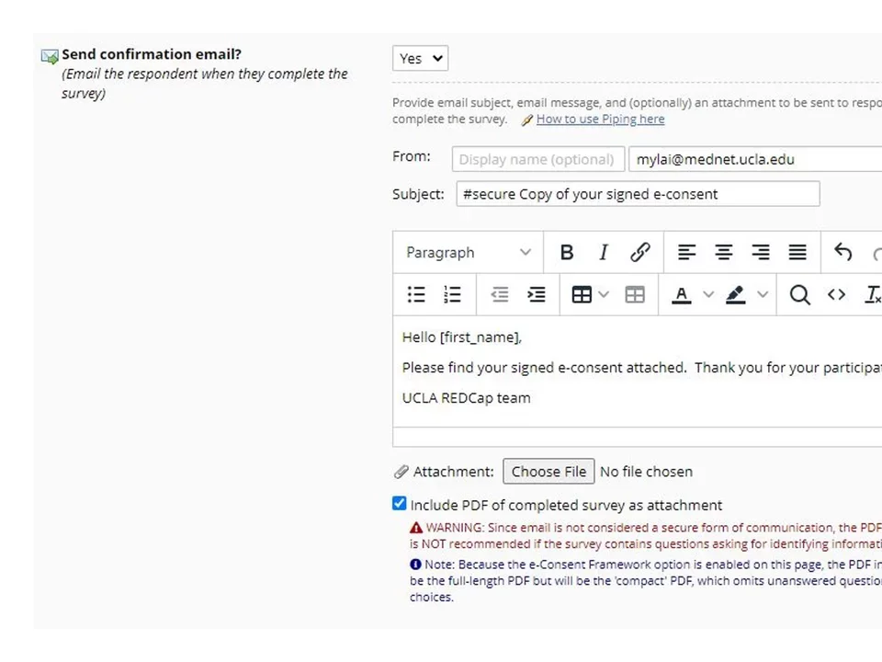Expand the Paragraph style dropdown
The height and width of the screenshot is (662, 882).
click(x=468, y=252)
